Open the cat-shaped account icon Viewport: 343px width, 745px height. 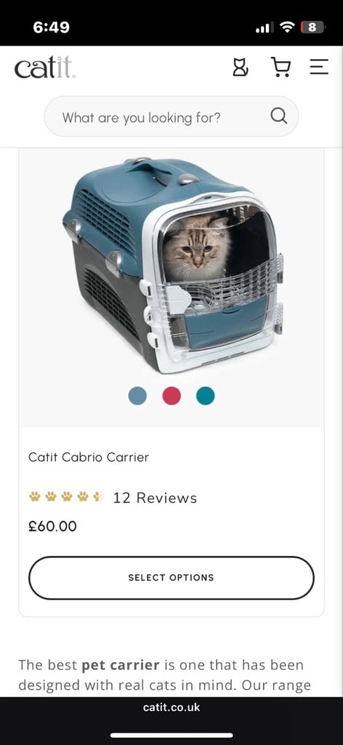[240, 67]
